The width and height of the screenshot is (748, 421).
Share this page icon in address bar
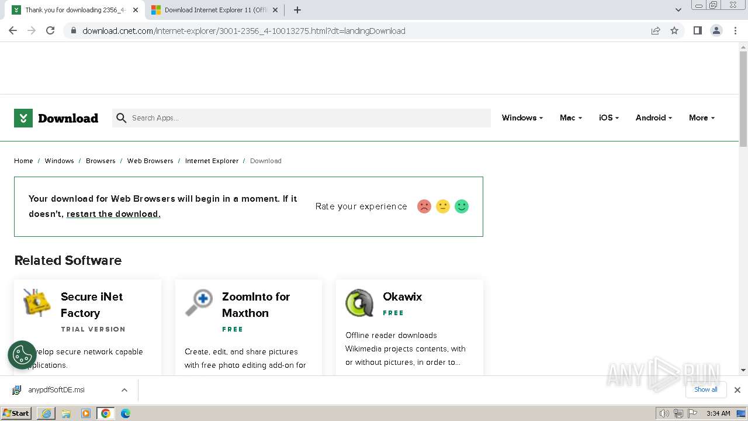point(656,31)
